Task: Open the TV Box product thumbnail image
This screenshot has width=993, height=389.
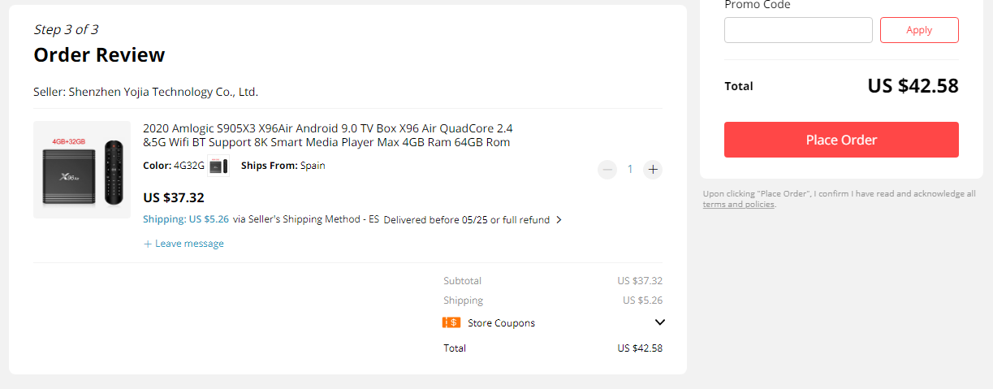Action: point(82,170)
